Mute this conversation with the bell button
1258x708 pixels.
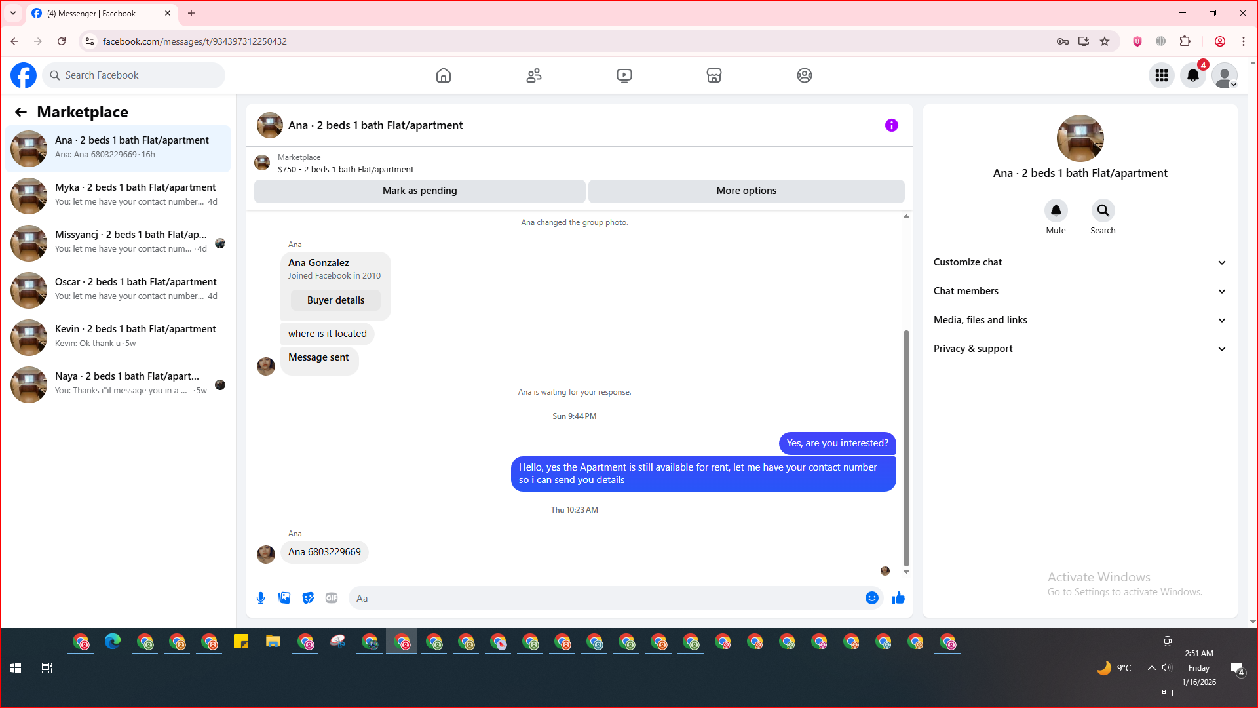click(1056, 210)
